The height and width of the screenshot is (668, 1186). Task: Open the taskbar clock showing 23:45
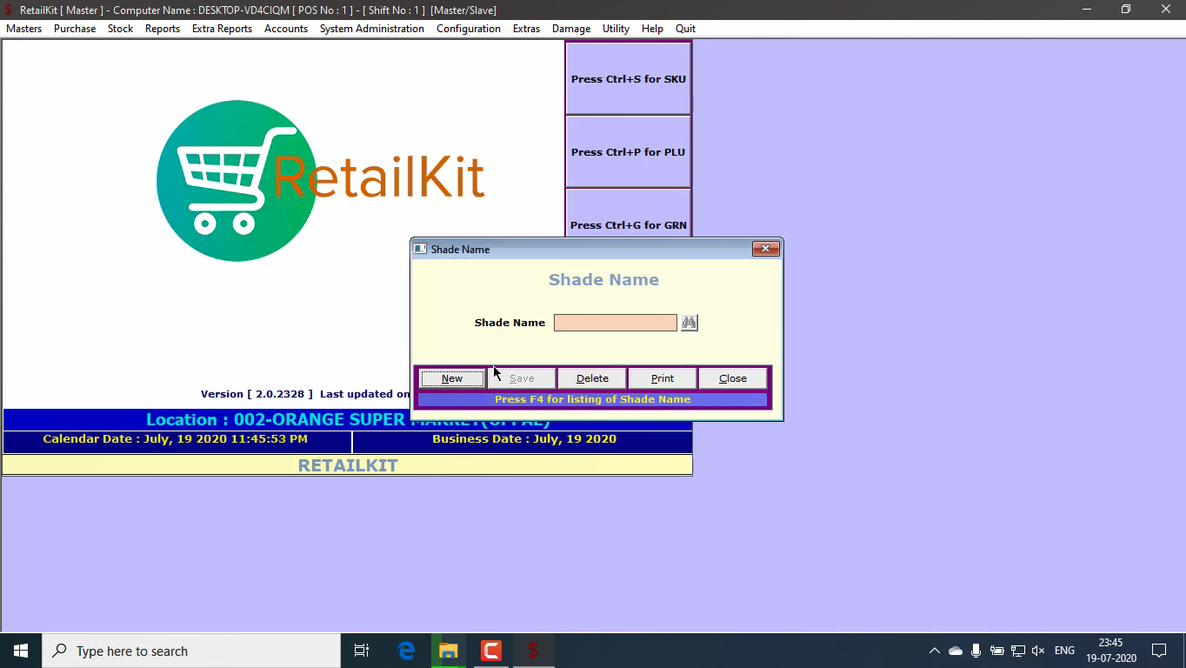coord(1110,651)
